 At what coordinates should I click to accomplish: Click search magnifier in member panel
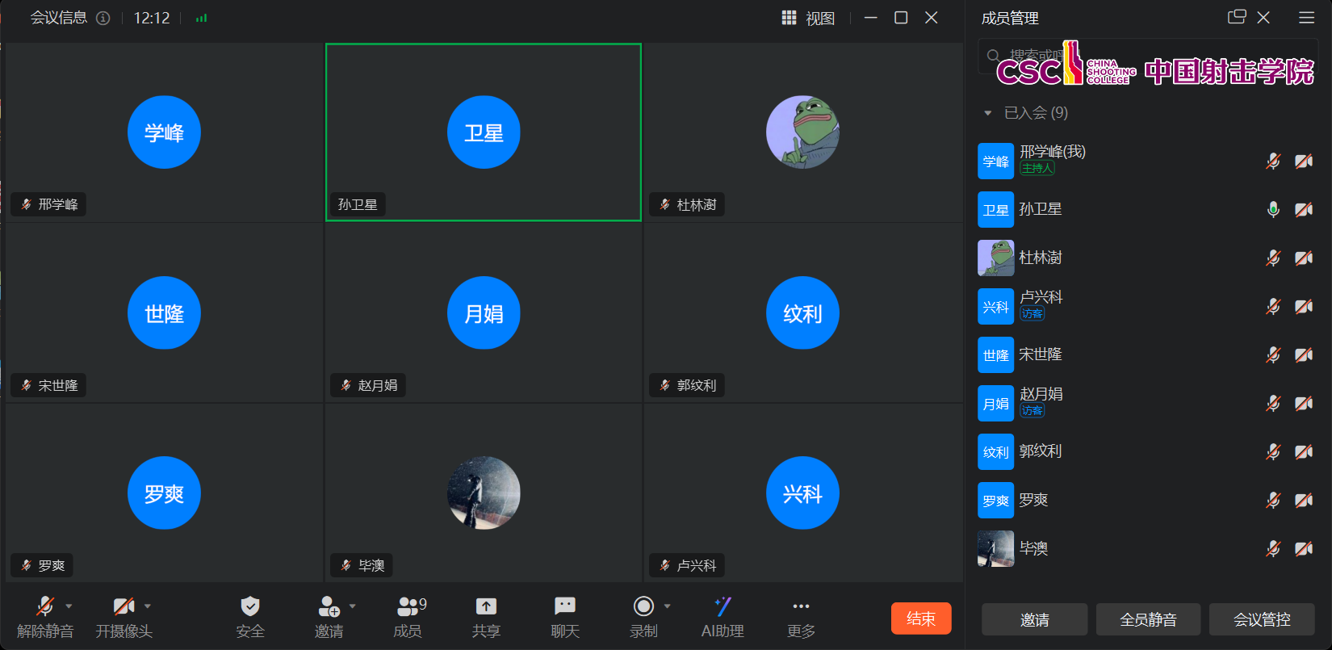tap(994, 56)
